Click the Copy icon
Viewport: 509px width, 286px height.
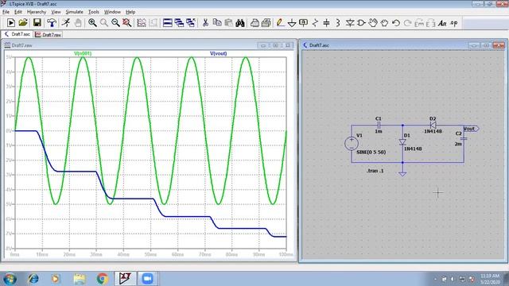tap(217, 23)
